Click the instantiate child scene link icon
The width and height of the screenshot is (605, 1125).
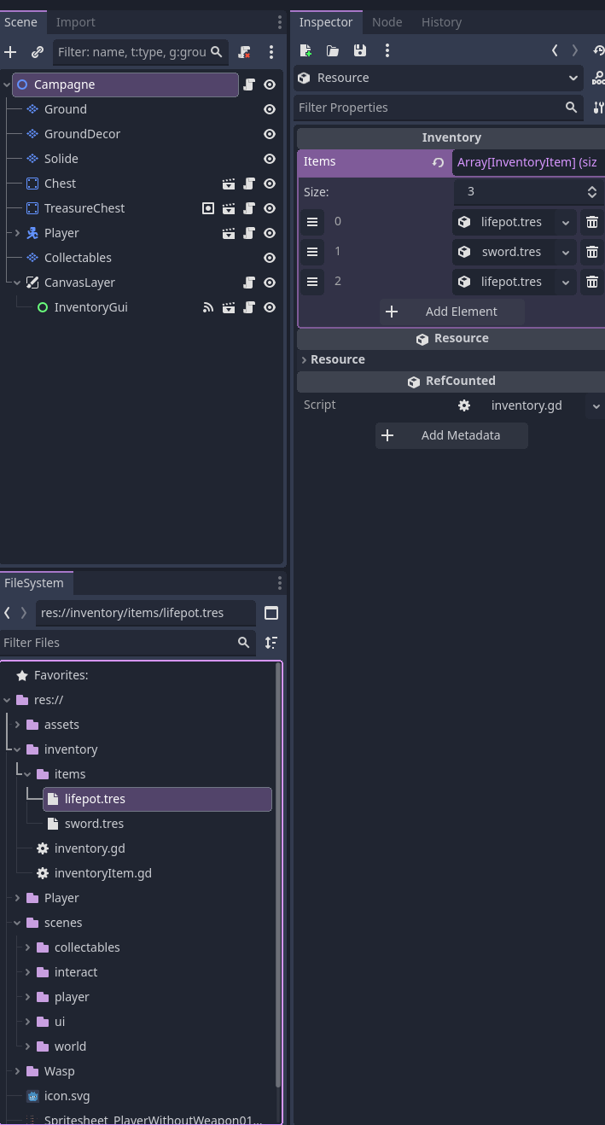[37, 52]
